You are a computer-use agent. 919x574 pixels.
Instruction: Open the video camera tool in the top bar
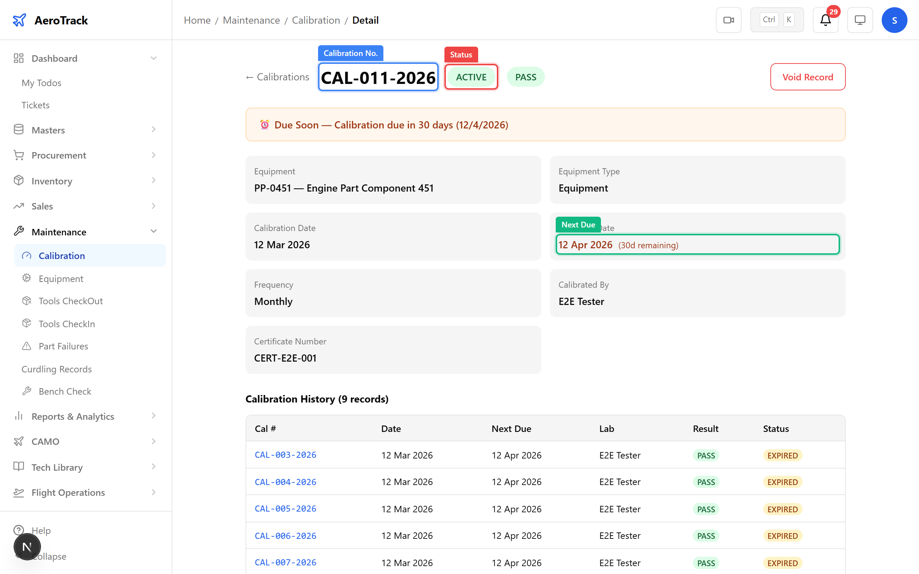pyautogui.click(x=728, y=20)
